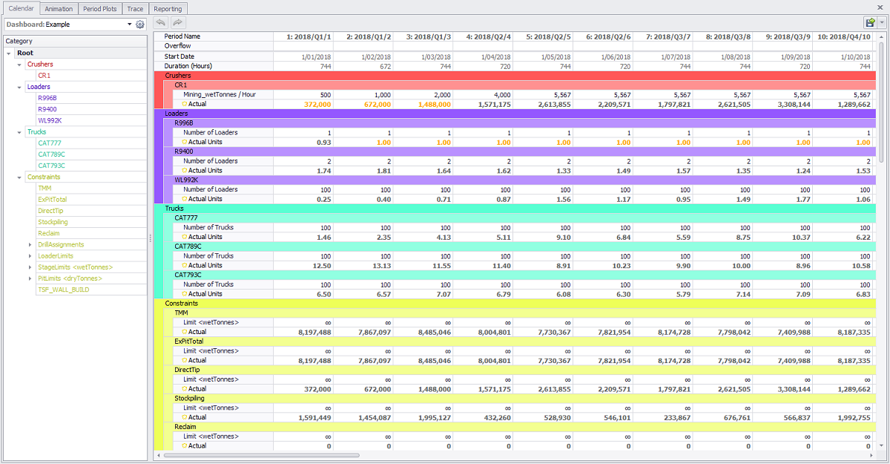Click the export report icon at top right
Viewport: 890px width, 464px height.
[869, 22]
